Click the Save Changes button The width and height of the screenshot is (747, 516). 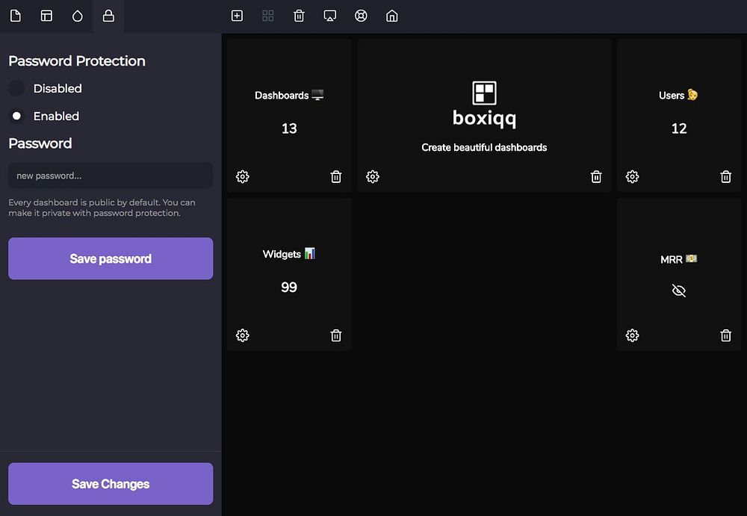point(111,484)
